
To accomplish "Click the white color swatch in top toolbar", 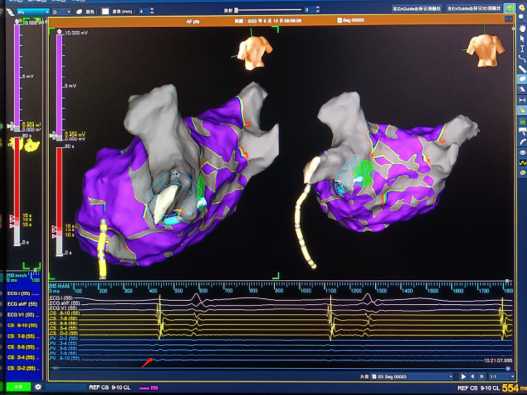I will (x=105, y=11).
